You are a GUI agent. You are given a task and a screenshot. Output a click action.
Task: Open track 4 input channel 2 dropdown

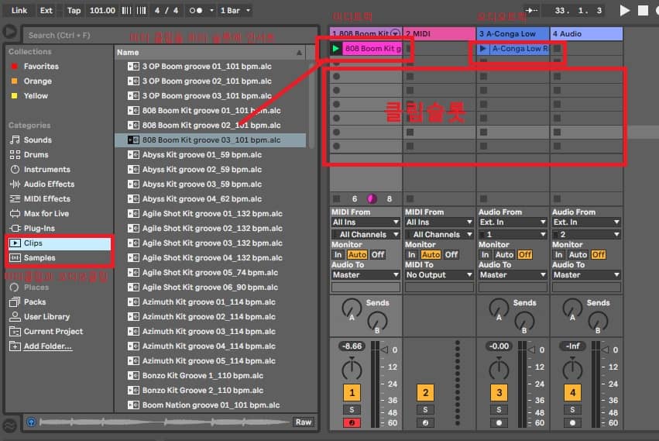coord(586,234)
